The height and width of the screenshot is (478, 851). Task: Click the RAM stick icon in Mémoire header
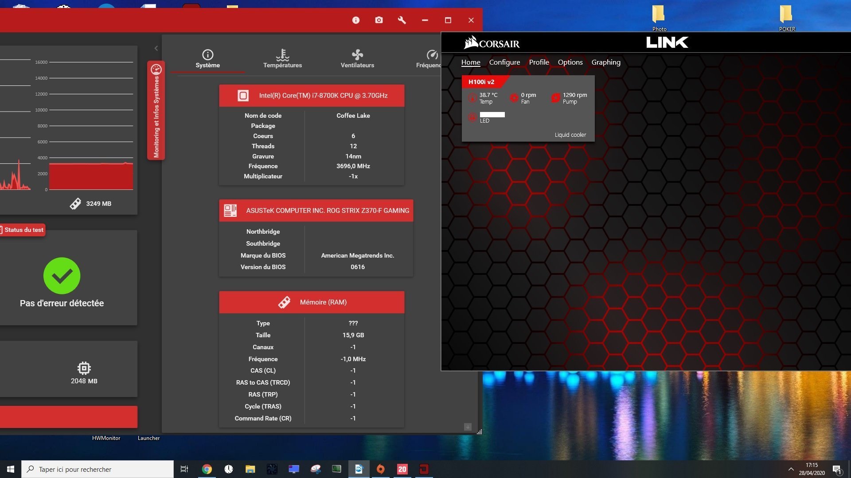pos(284,302)
